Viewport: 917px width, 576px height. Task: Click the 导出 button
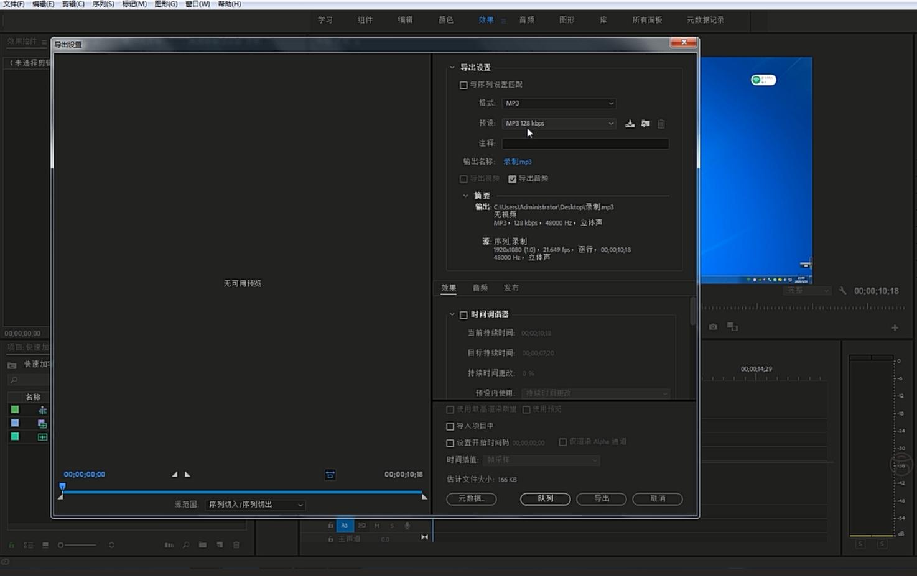click(x=600, y=499)
